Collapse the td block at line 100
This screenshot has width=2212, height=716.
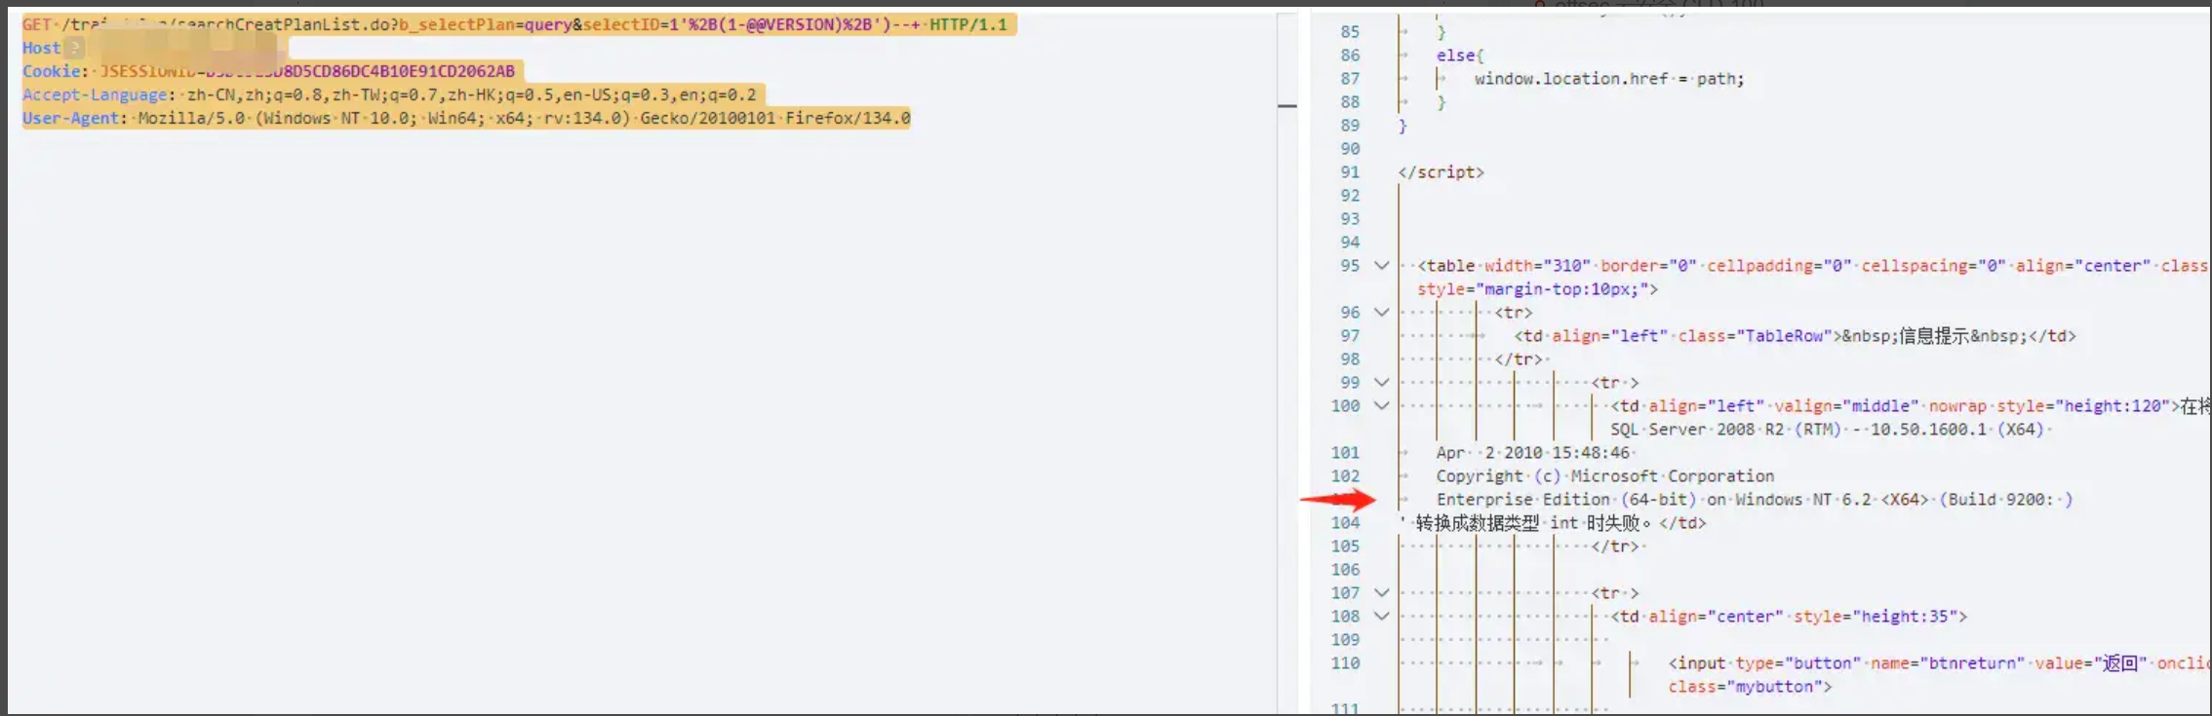(x=1381, y=405)
